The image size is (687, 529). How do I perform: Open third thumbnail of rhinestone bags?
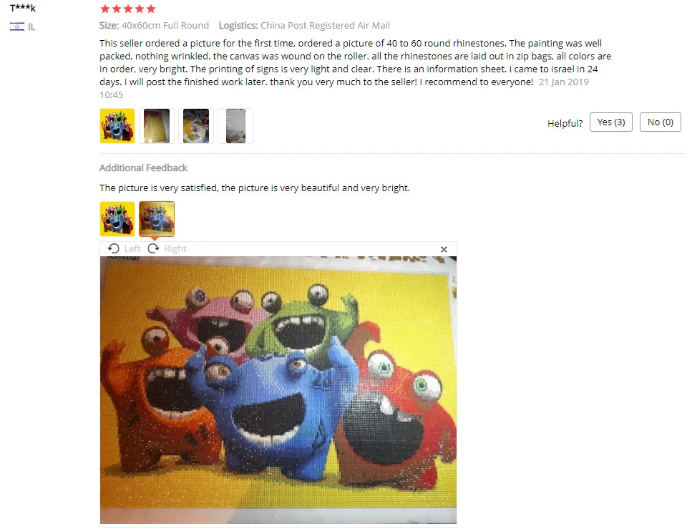(196, 126)
